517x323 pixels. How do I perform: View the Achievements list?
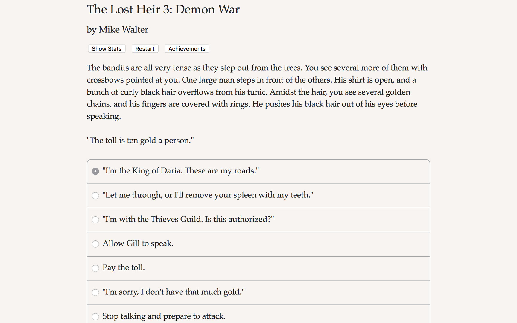(x=186, y=48)
